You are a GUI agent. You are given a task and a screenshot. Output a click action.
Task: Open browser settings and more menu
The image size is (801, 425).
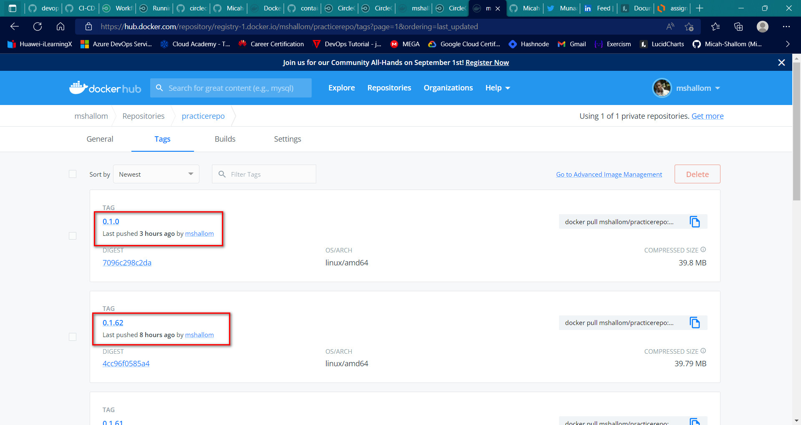(786, 27)
